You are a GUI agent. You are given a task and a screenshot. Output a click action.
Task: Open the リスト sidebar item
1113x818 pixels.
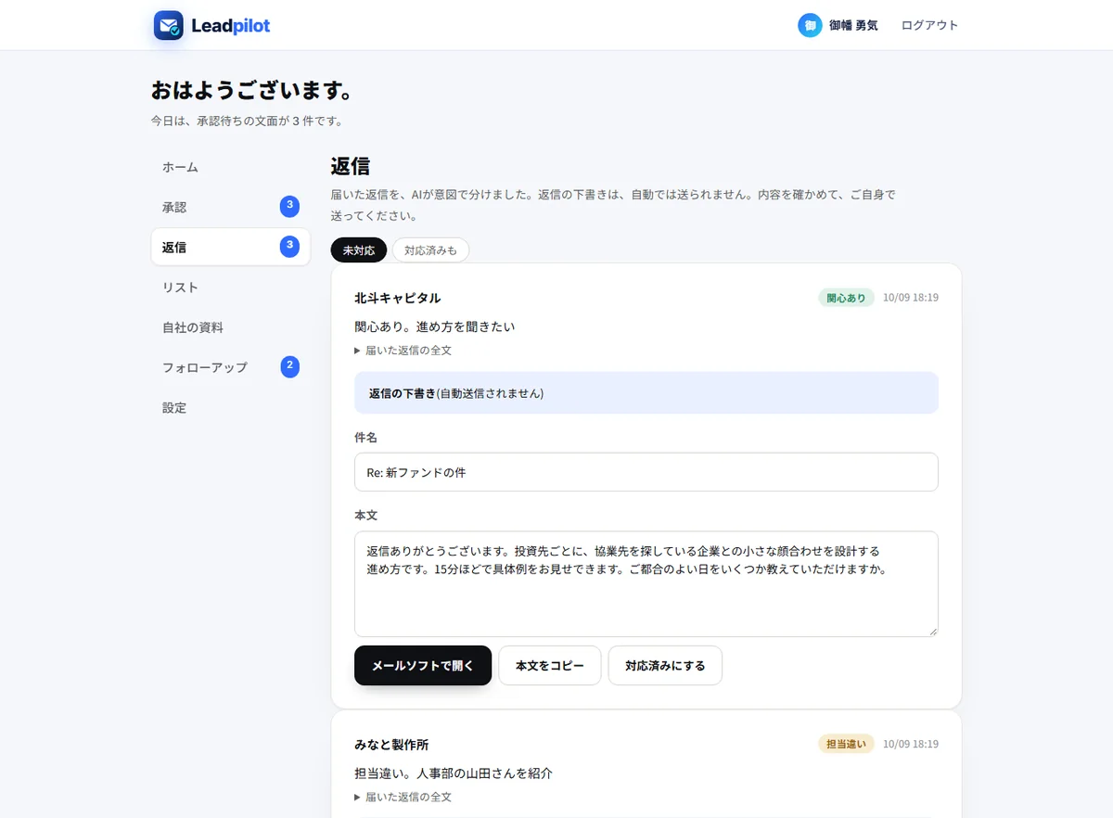point(230,288)
